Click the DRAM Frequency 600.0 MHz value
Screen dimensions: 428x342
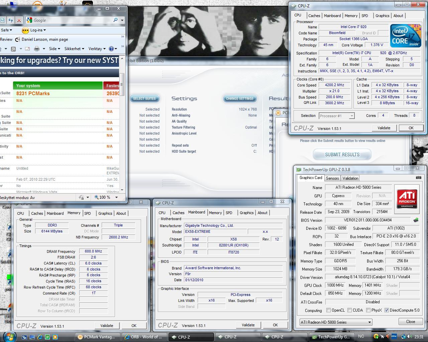coord(93,251)
